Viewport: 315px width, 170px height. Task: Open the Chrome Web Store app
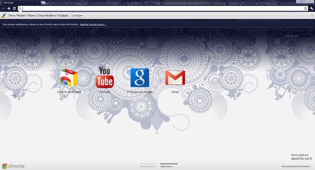(x=69, y=78)
